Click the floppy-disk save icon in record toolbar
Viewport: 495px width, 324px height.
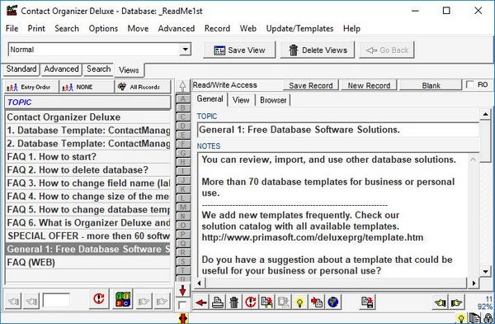point(367,303)
